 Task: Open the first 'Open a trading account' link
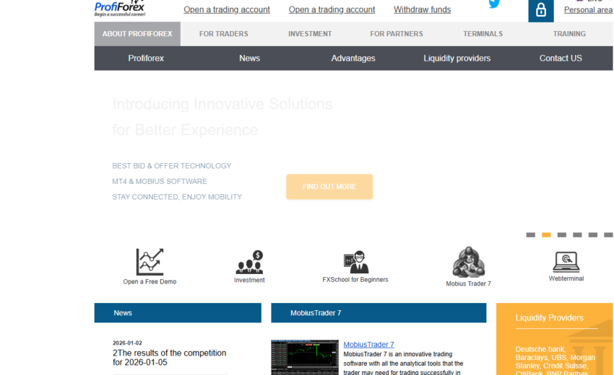227,9
